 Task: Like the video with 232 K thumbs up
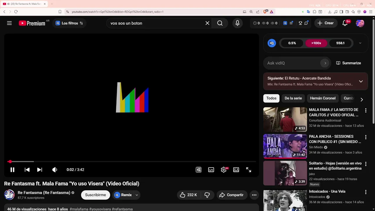[188, 195]
